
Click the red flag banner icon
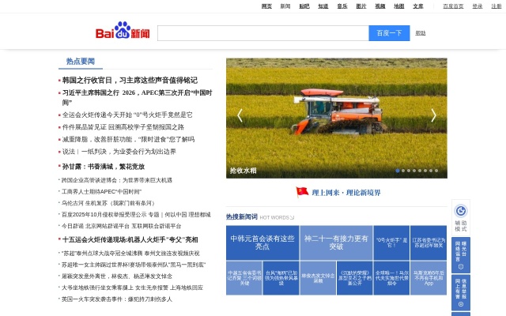(302, 191)
